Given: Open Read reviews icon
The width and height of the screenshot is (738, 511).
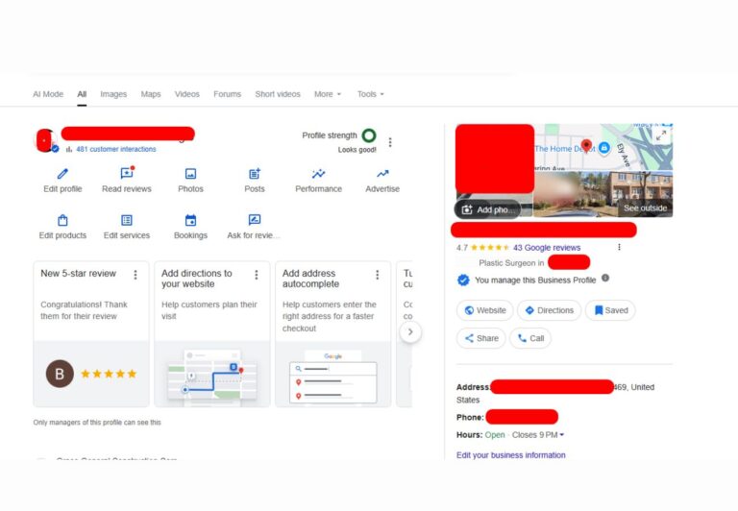Looking at the screenshot, I should click(127, 174).
